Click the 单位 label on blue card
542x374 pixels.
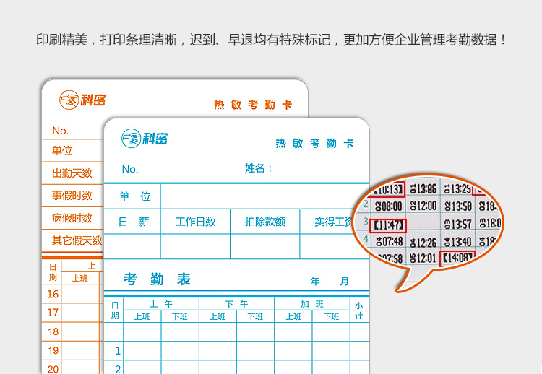tap(134, 196)
